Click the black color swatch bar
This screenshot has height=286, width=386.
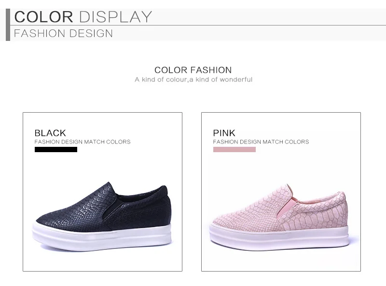tap(56, 149)
